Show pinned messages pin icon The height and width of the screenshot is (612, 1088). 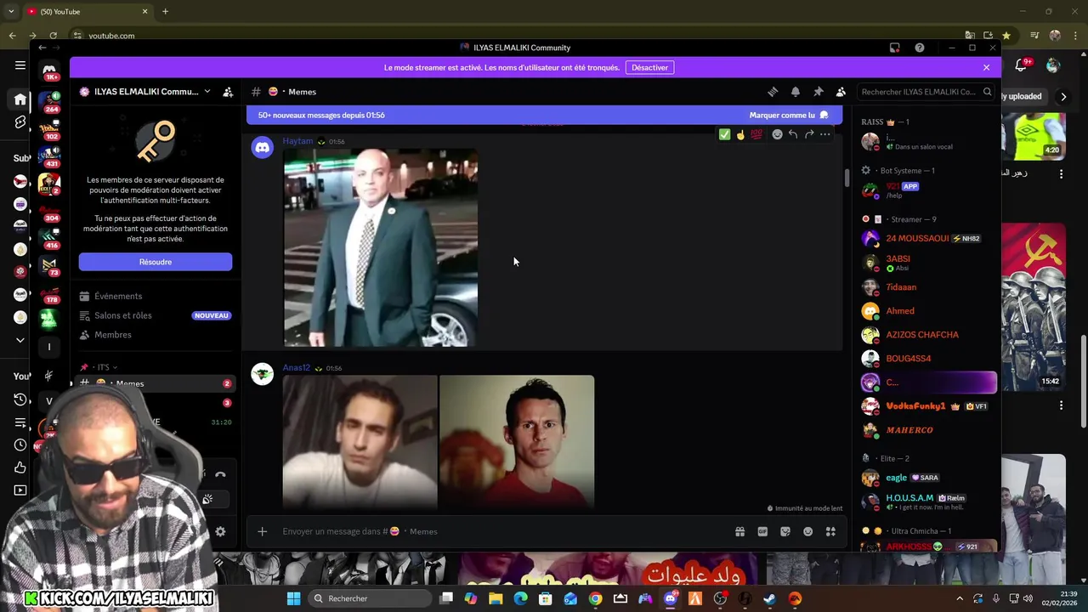point(818,92)
